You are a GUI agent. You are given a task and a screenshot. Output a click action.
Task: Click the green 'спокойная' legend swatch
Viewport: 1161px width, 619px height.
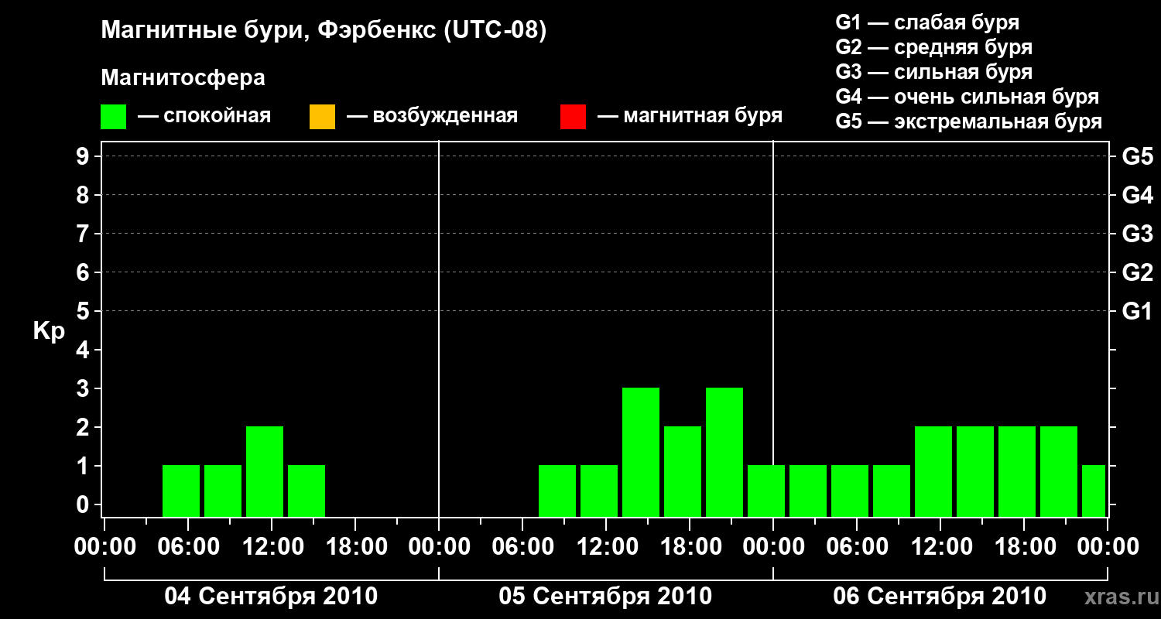click(x=114, y=117)
